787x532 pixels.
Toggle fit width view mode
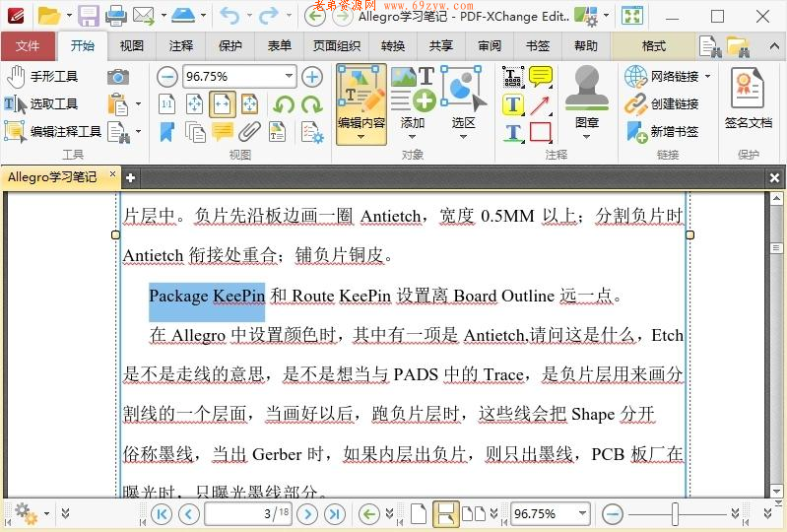point(223,104)
